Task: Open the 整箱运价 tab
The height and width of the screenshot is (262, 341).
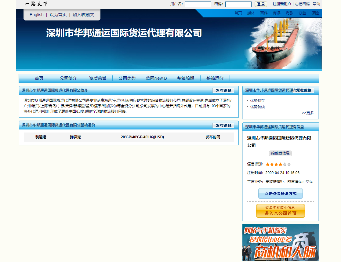Action: pyautogui.click(x=215, y=78)
